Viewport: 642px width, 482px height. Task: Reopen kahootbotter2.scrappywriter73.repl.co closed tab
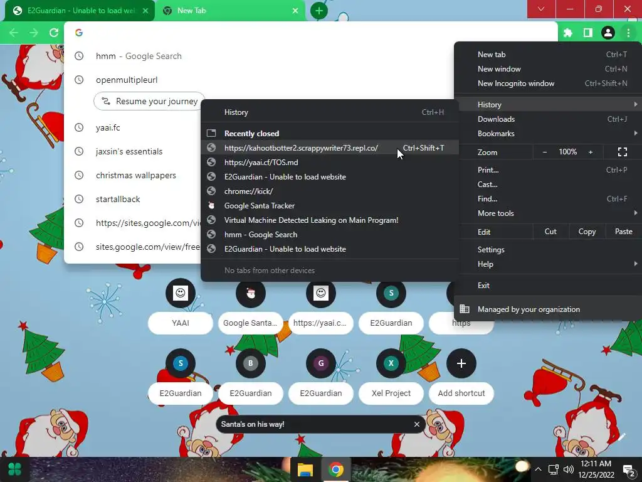point(330,148)
